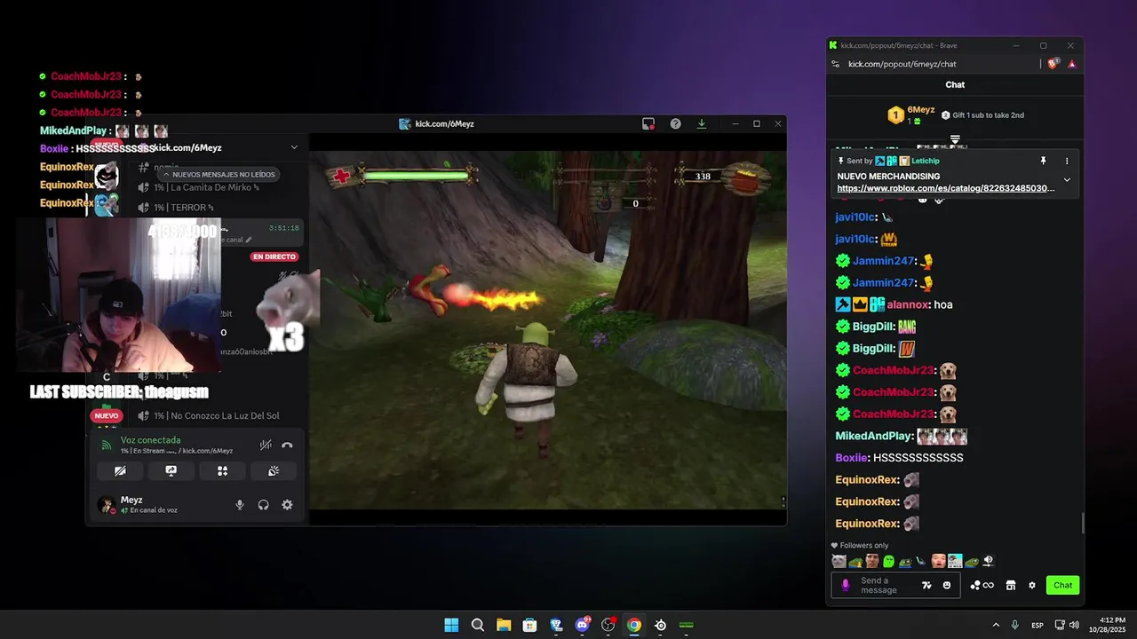The height and width of the screenshot is (639, 1137).
Task: Open File Explorer from the taskbar
Action: coord(504,625)
